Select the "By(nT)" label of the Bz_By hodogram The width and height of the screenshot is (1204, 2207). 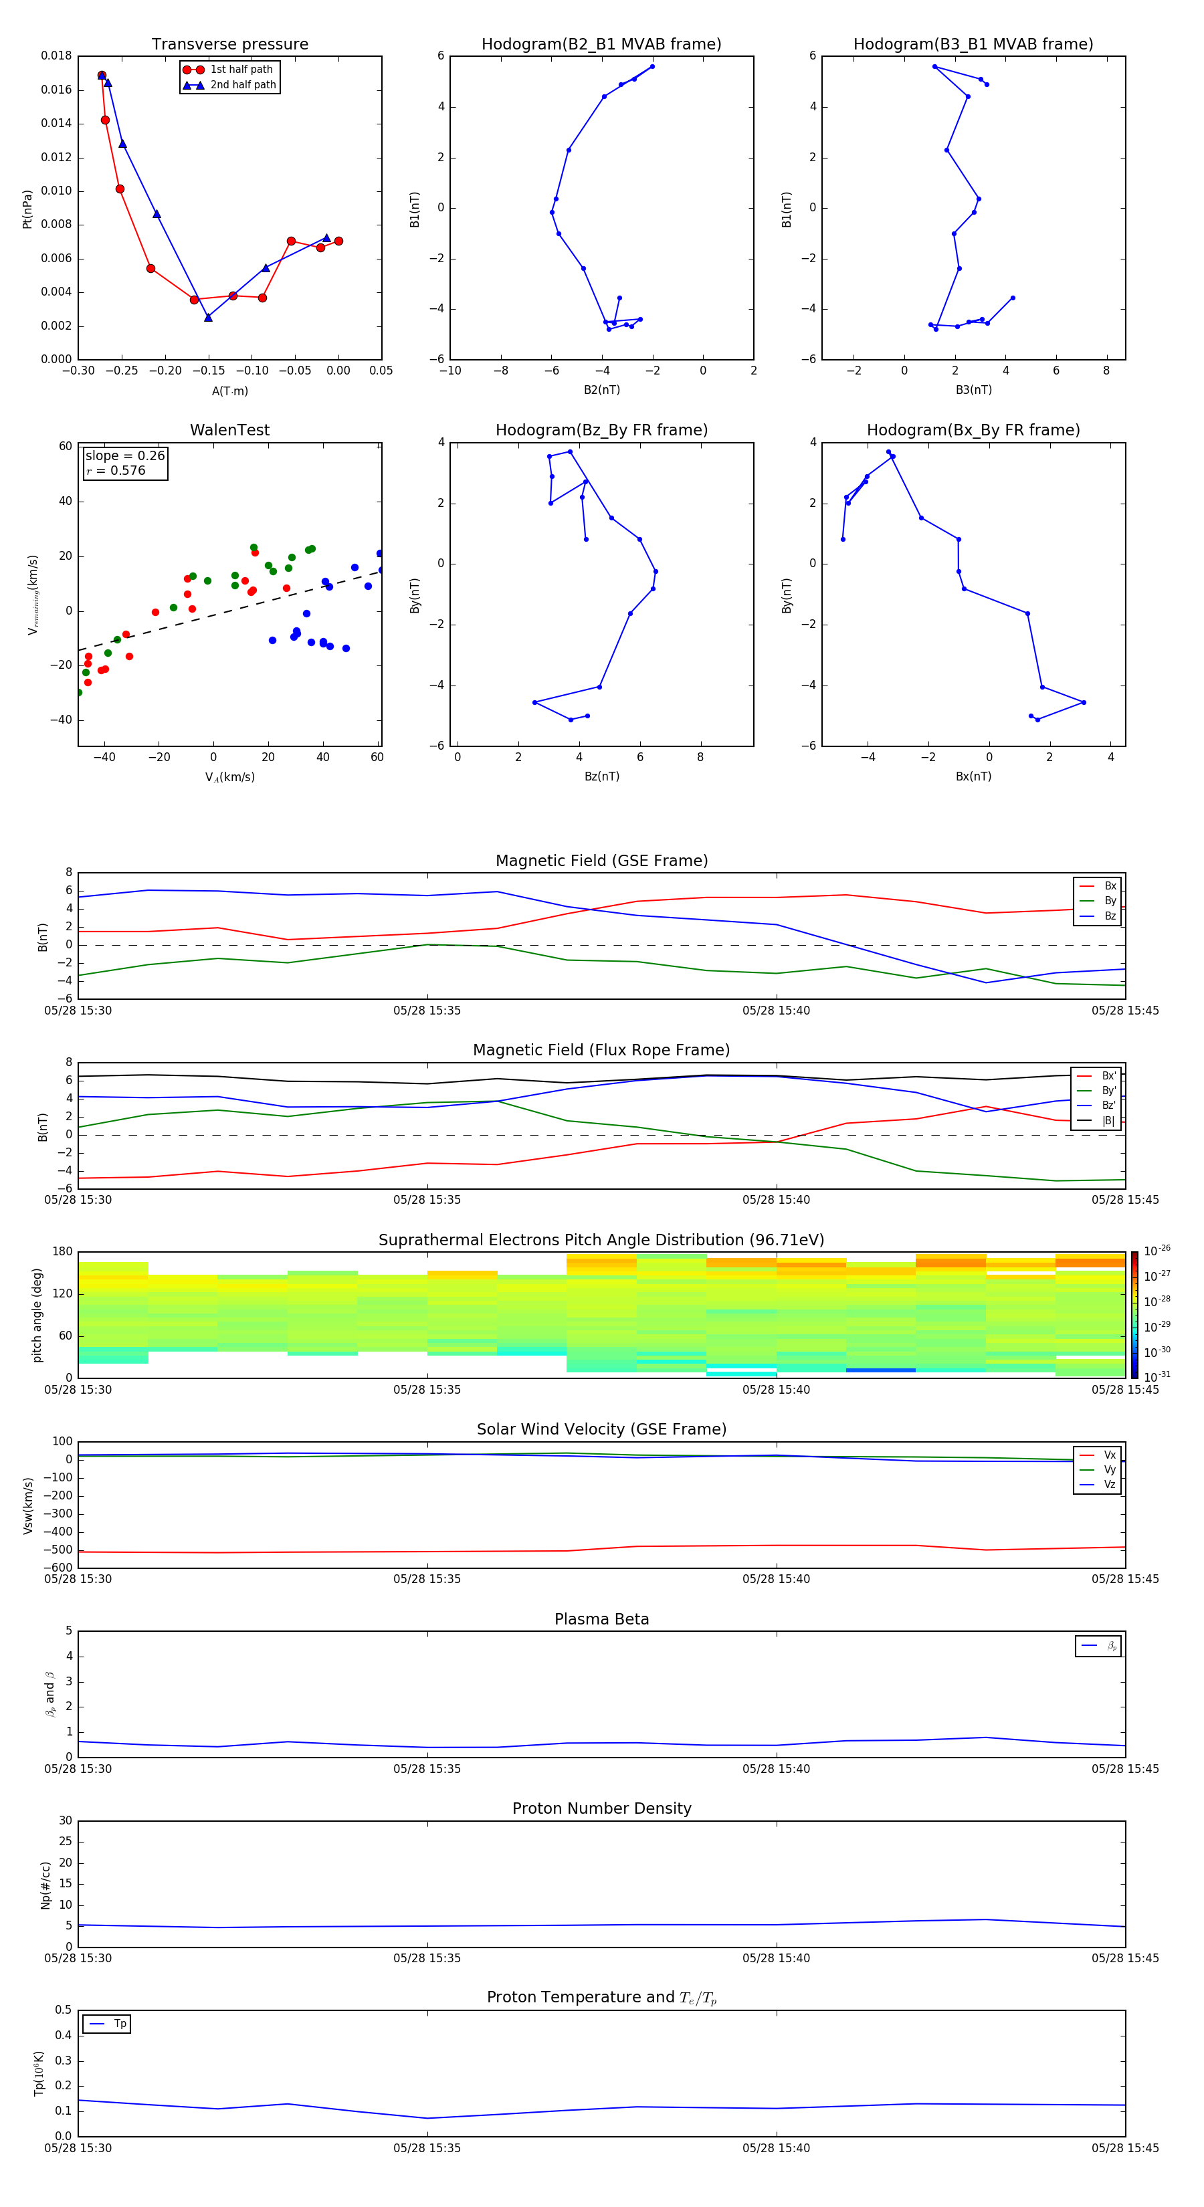pos(415,595)
